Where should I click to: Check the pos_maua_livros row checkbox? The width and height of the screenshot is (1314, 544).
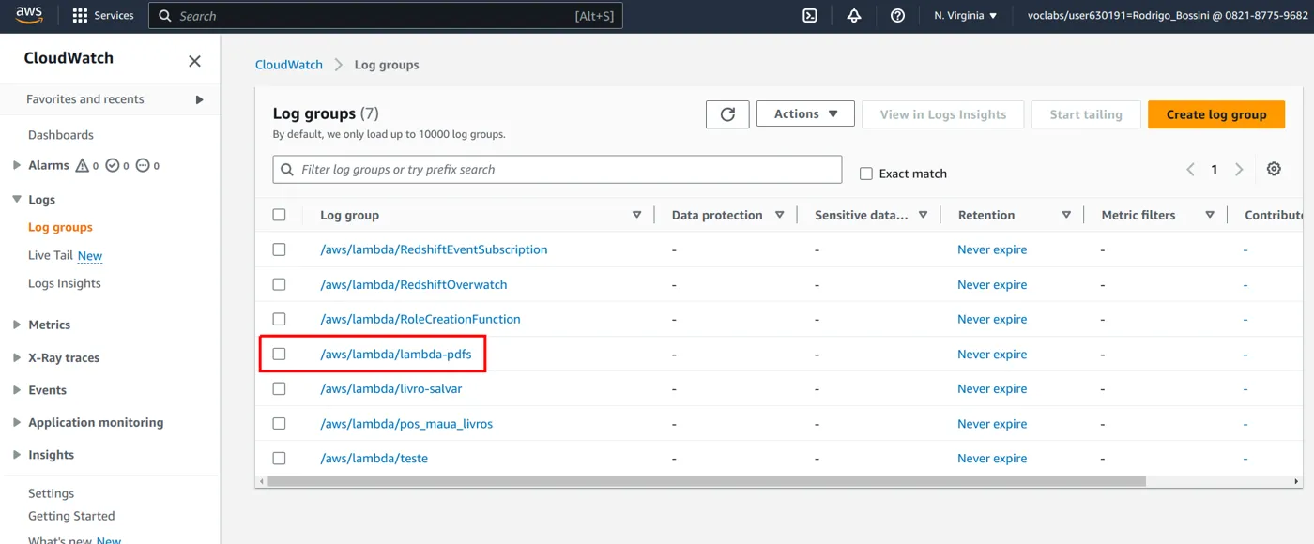point(279,423)
